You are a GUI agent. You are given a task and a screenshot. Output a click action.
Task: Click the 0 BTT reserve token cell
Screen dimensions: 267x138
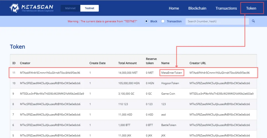[149, 125]
